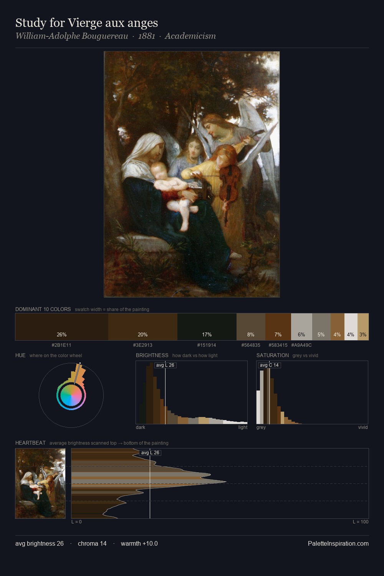Click the 'L = 0' axis label
Viewport: 384px width, 576px height.
click(76, 522)
